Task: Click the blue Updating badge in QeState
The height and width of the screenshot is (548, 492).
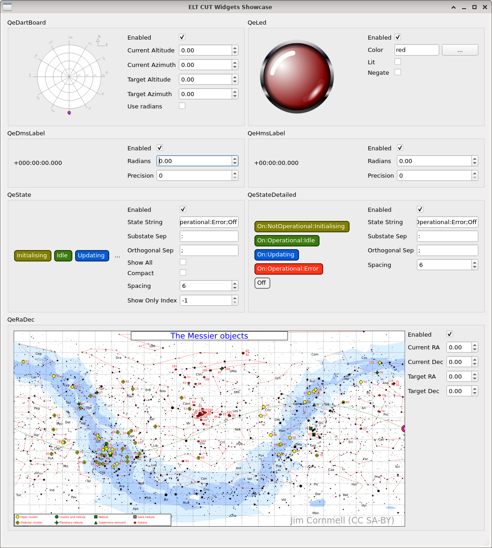Action: click(91, 256)
